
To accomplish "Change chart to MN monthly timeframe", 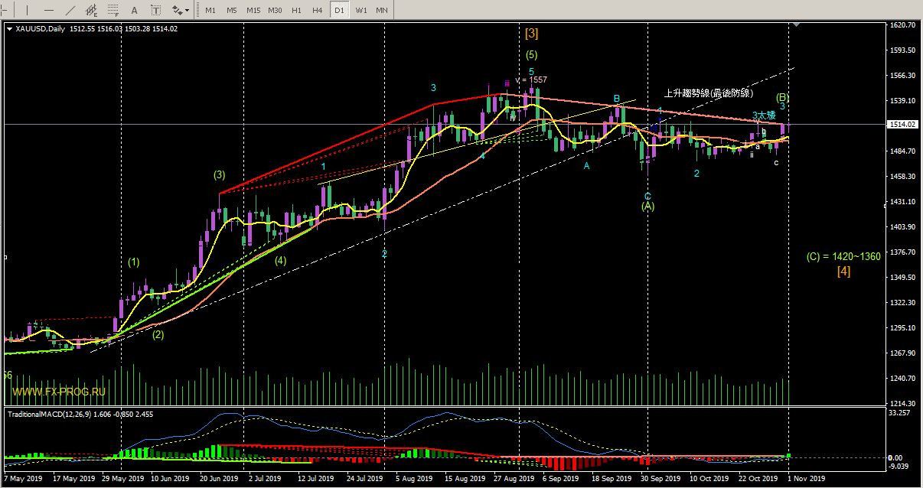I will 382,10.
